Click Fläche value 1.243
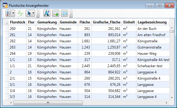177x108 pixels. (x=85, y=47)
